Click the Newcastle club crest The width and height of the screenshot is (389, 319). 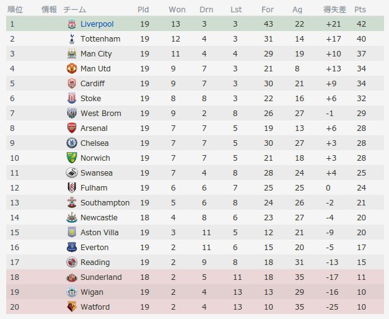click(72, 217)
